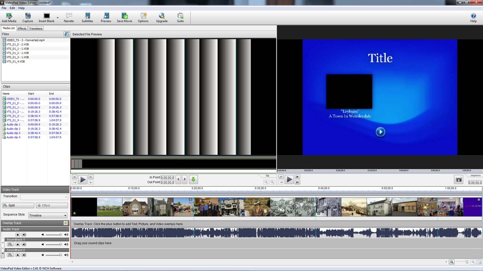This screenshot has width=483, height=271.
Task: Expand the Insert Blank dropdown arrow
Action: [x=57, y=18]
